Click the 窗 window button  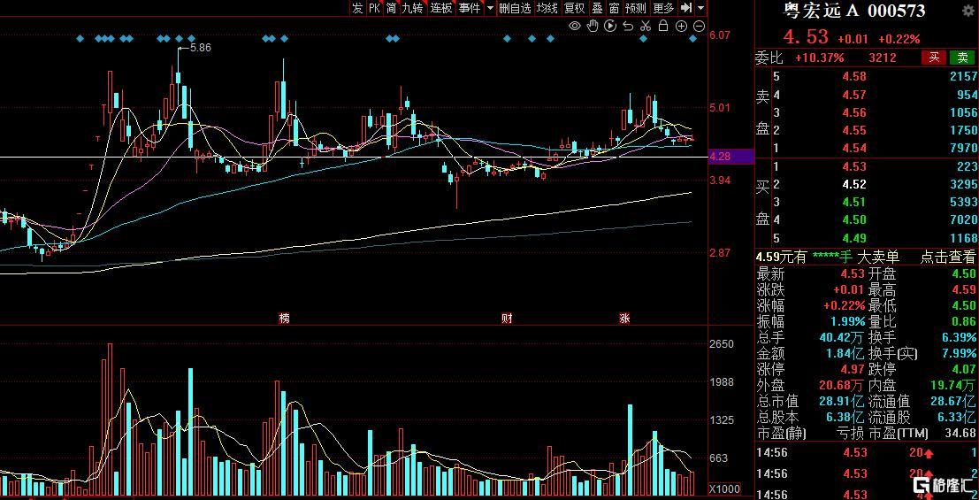point(615,7)
